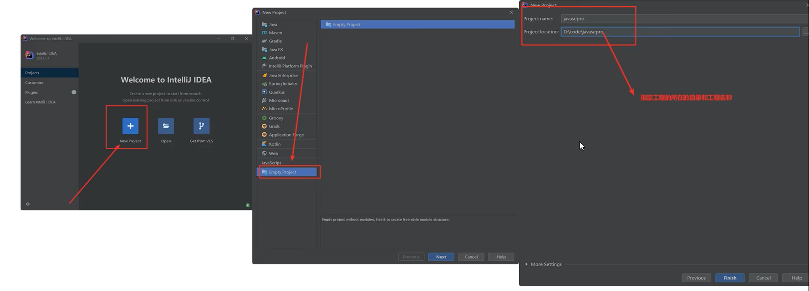Screen dimensions: 809x291
Task: Open Plugins tab in Welcome window
Action: tap(49, 92)
